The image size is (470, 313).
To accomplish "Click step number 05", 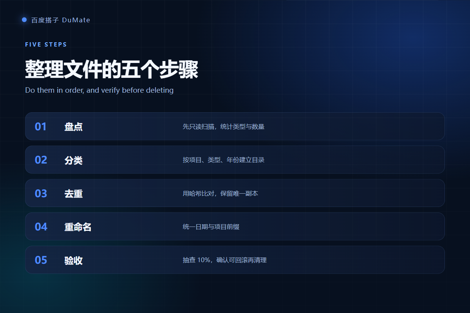I will (x=41, y=260).
